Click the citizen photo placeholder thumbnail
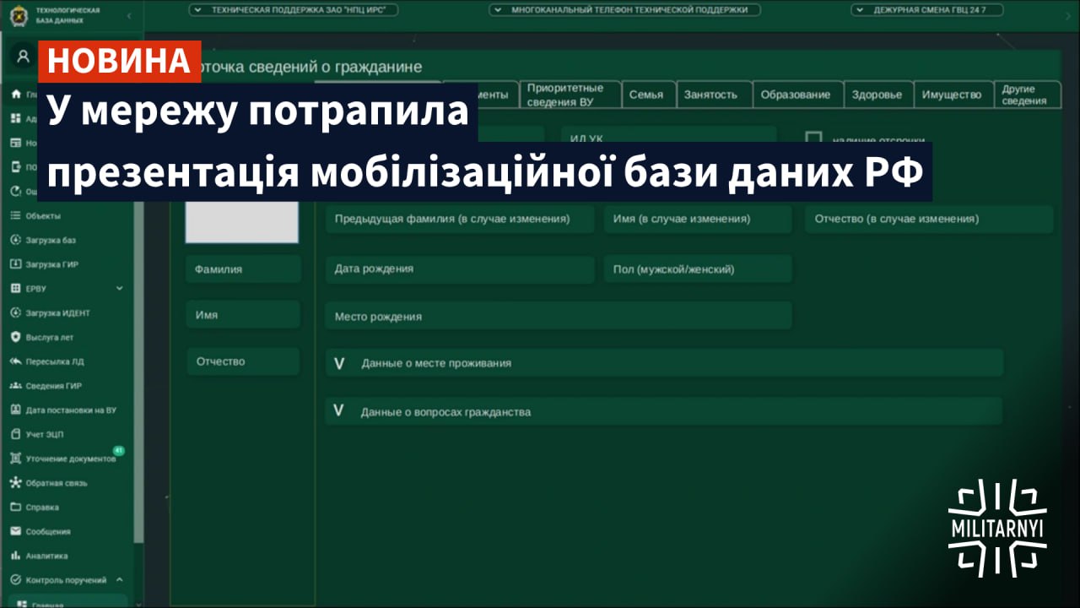The width and height of the screenshot is (1080, 608). [242, 221]
